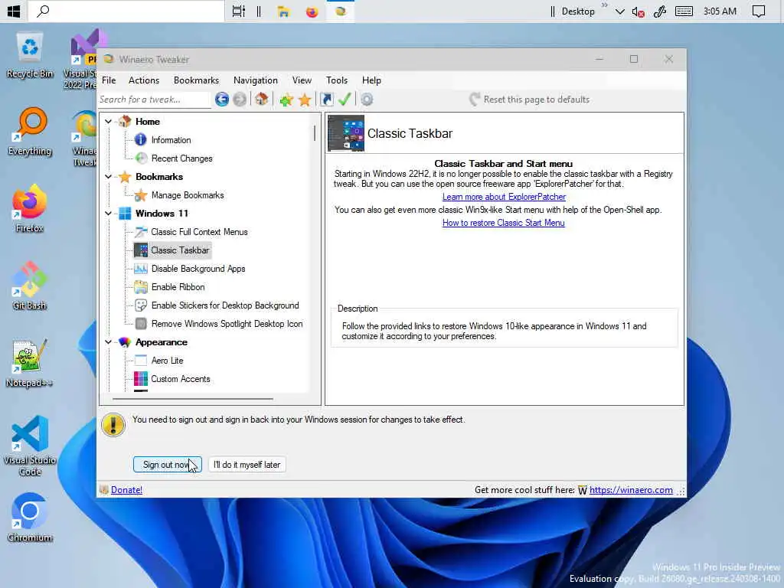The height and width of the screenshot is (588, 784).
Task: Click the Enable Ribbon icon
Action: 141,287
